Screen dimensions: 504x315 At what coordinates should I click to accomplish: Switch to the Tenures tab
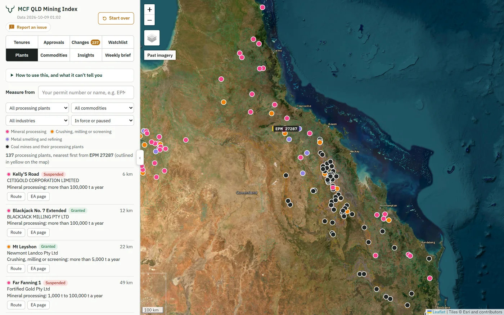click(22, 42)
